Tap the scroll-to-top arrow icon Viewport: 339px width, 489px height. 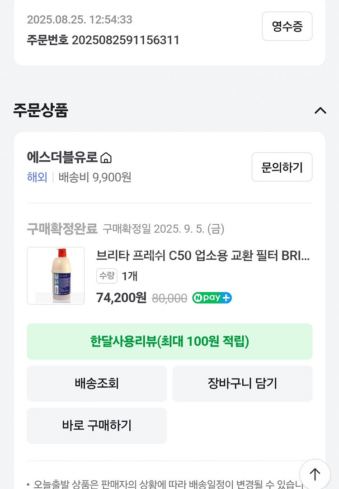click(315, 474)
